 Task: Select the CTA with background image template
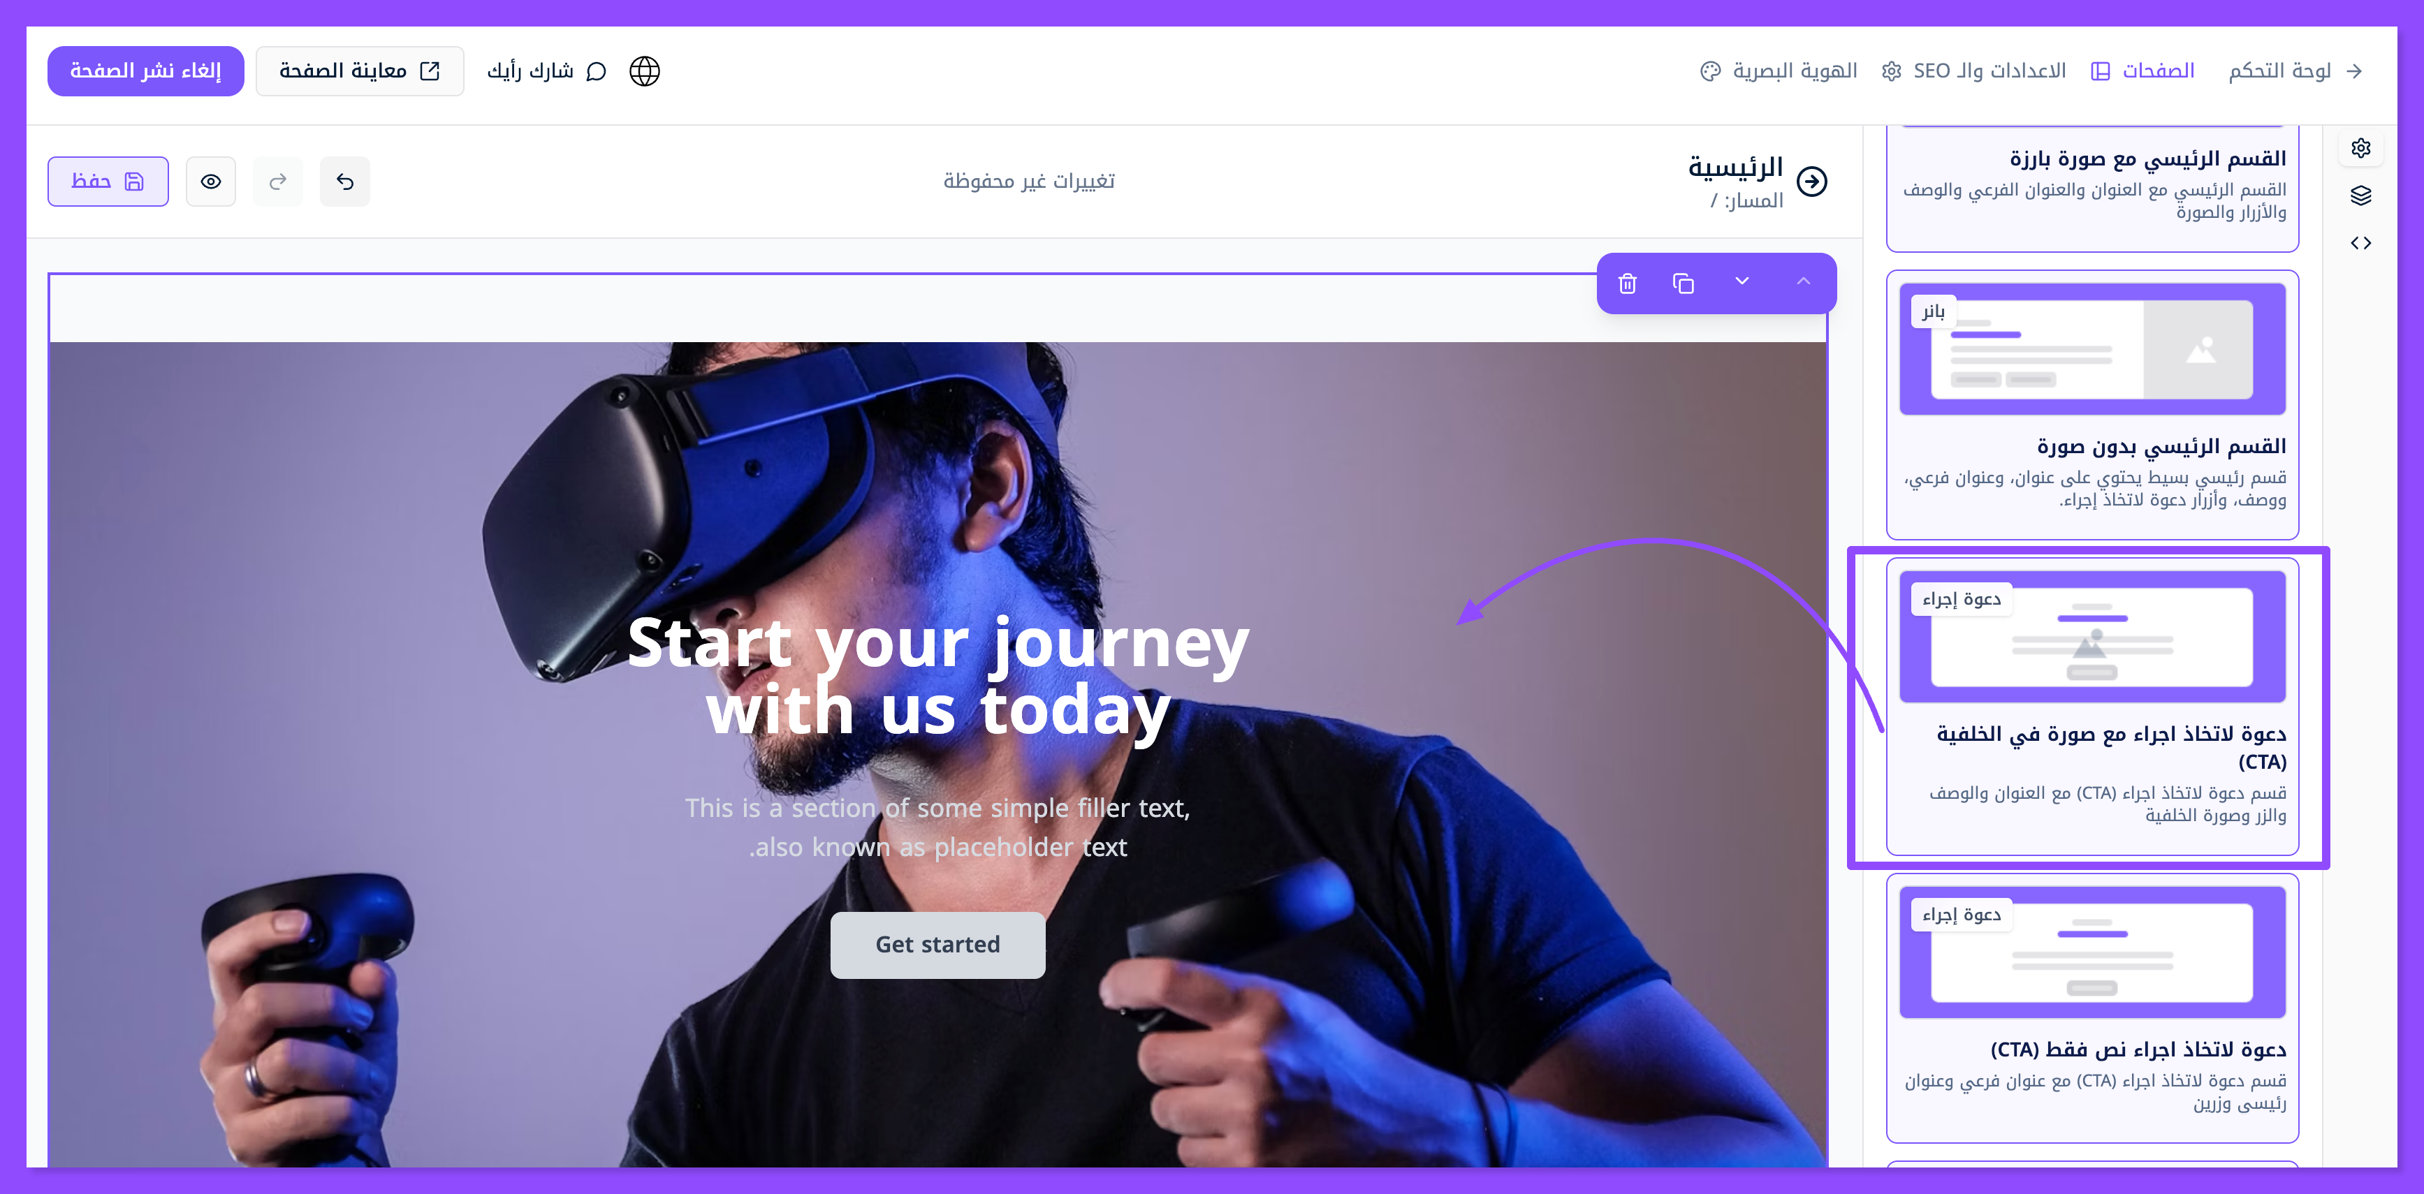2091,707
